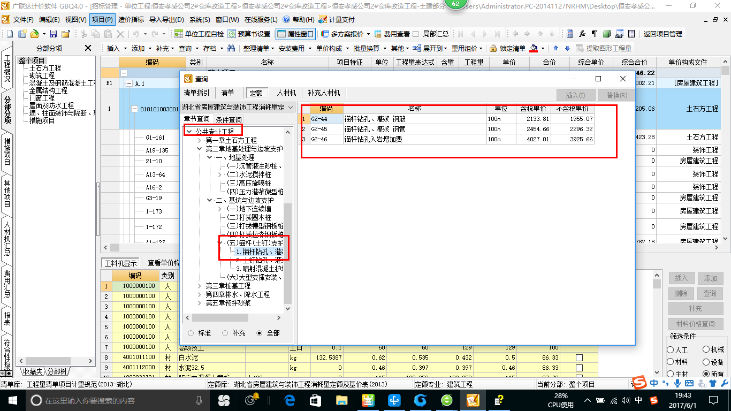
Task: Click the Sogou wrench settings icon
Action: [724, 383]
